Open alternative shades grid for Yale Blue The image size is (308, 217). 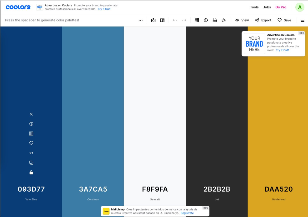tap(31, 133)
